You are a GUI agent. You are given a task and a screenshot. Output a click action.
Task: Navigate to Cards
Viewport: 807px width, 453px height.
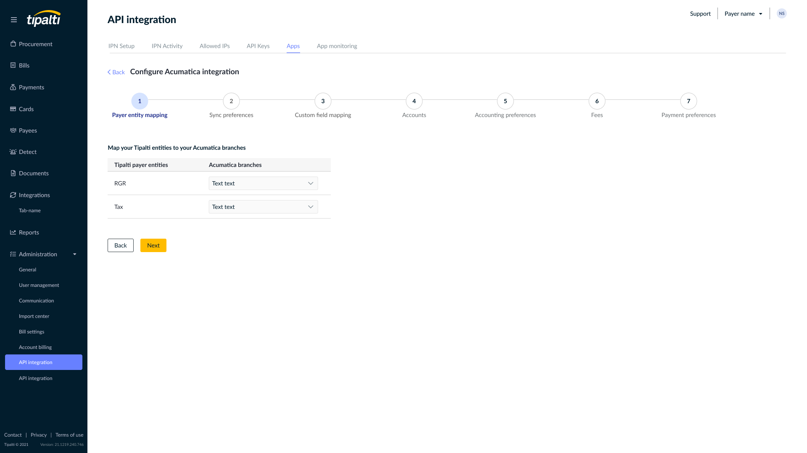click(x=26, y=109)
